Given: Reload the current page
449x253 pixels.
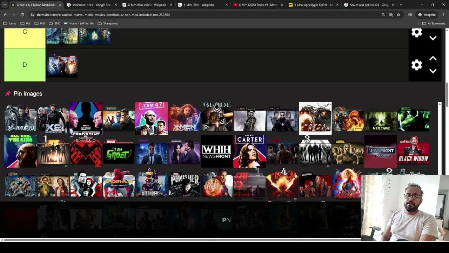Looking at the screenshot, I should (x=22, y=15).
